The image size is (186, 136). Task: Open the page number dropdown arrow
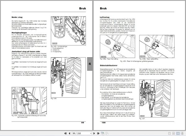91,134
